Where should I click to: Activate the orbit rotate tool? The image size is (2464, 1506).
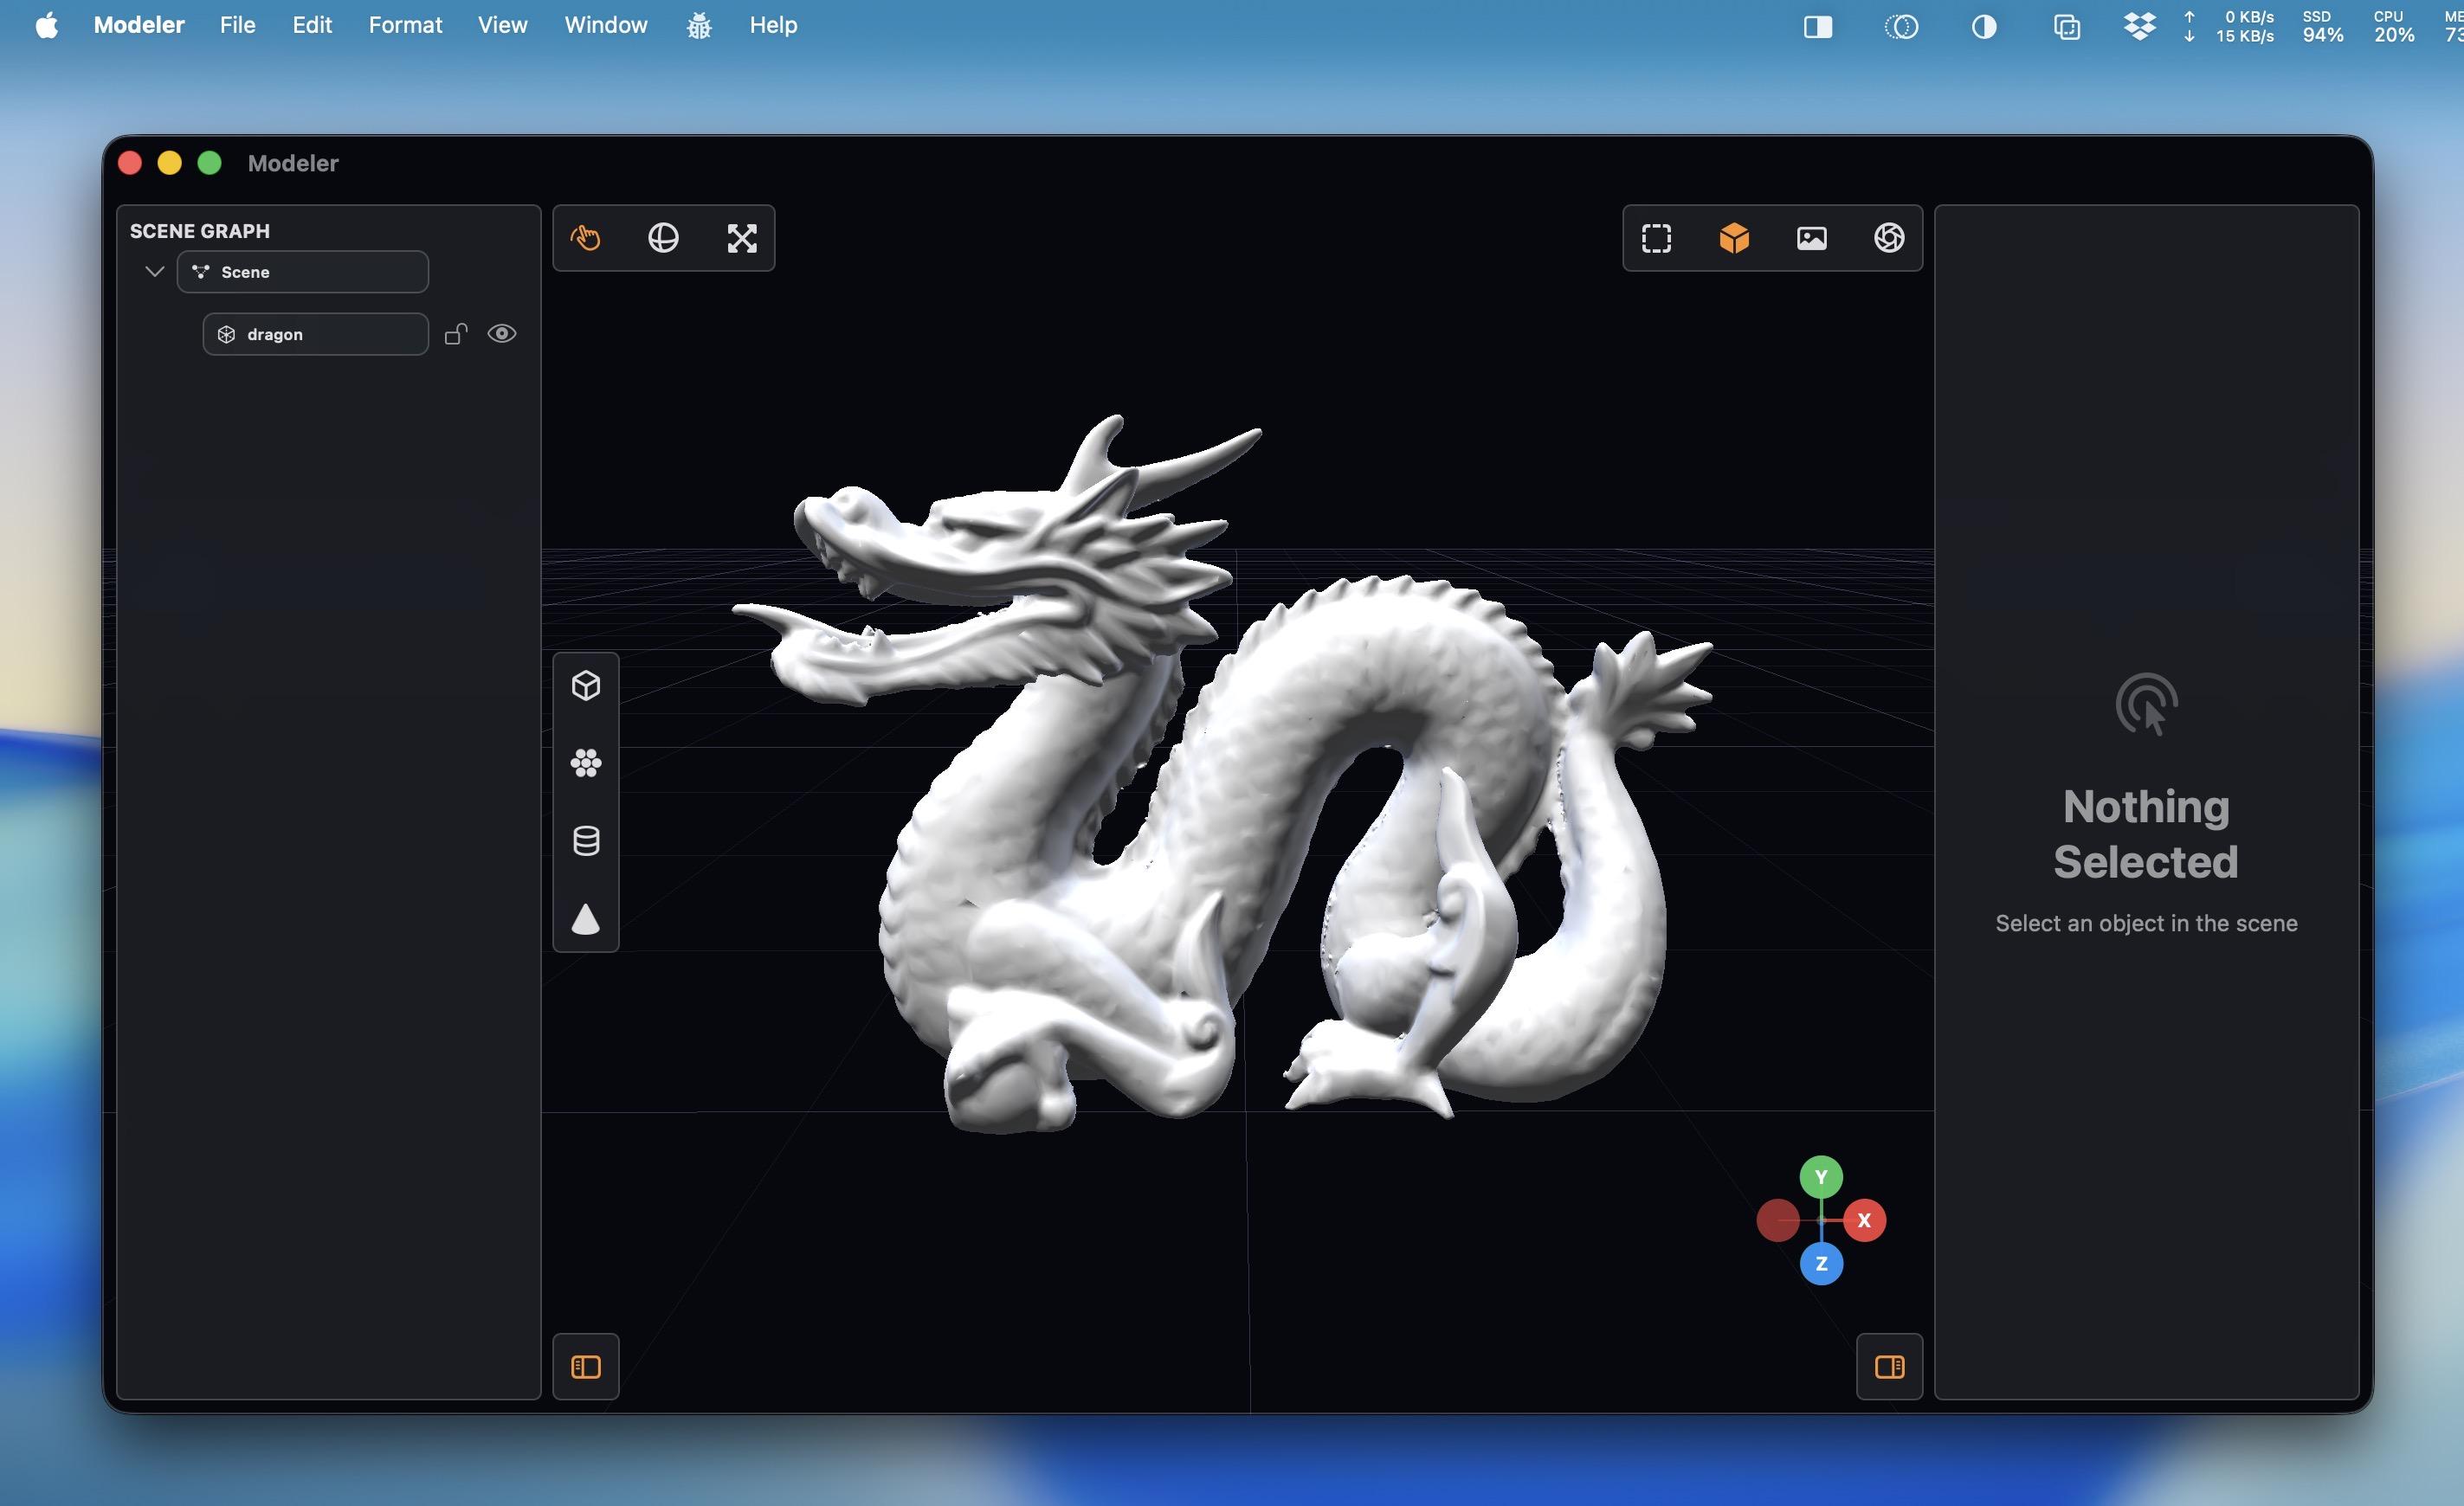click(x=664, y=238)
